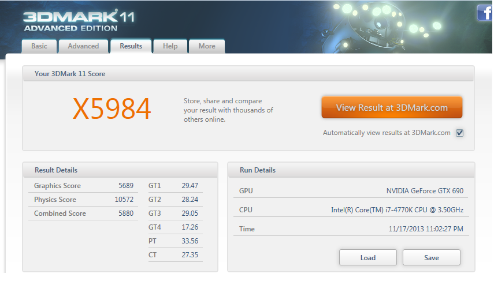
Task: Click the Save button
Action: (431, 257)
